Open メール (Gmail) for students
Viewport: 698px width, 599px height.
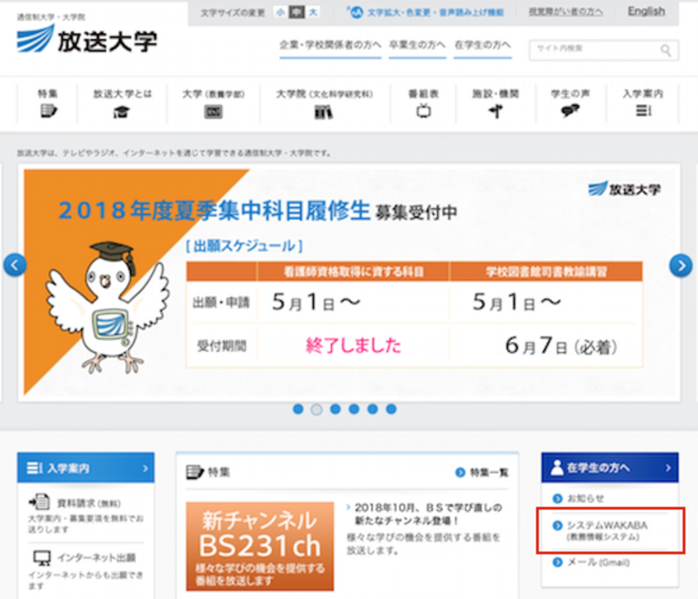coord(591,562)
